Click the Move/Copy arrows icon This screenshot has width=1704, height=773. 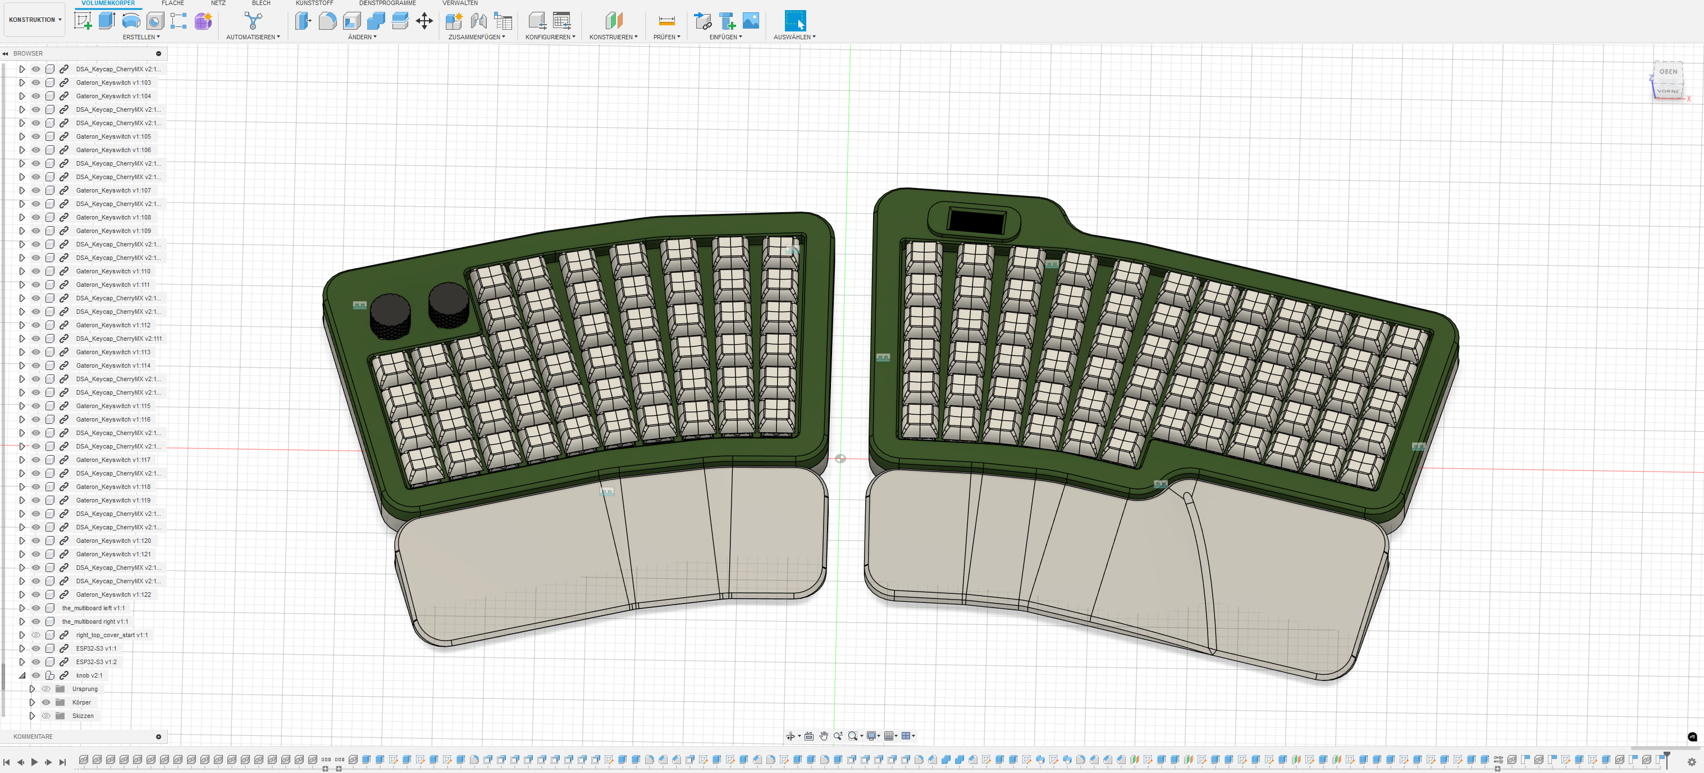pos(424,21)
